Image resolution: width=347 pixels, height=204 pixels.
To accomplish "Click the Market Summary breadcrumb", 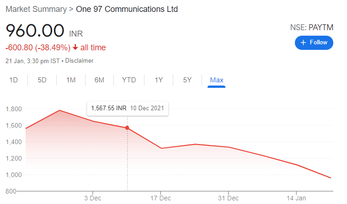I will tap(36, 9).
